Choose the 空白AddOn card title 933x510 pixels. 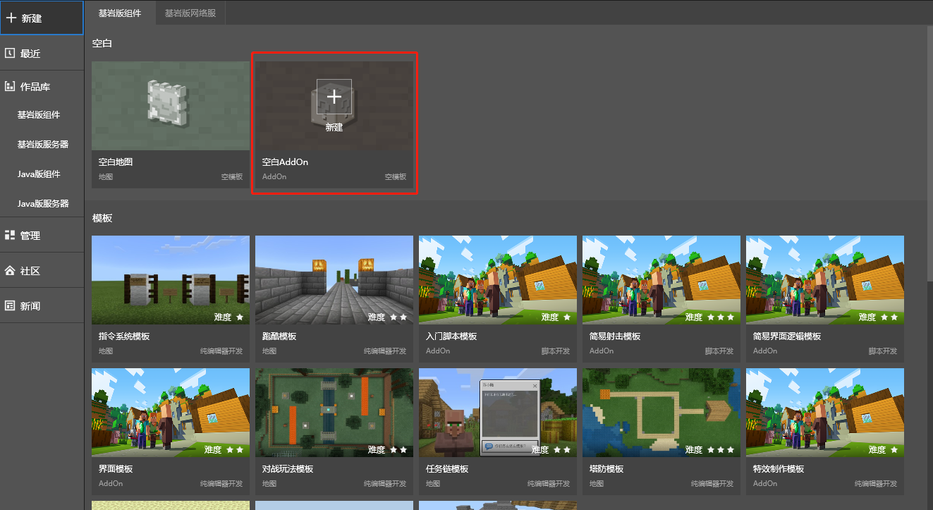285,162
